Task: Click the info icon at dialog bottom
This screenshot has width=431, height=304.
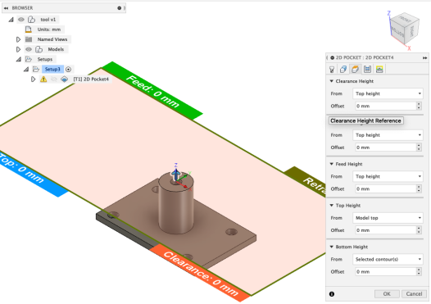Action: coord(332,294)
